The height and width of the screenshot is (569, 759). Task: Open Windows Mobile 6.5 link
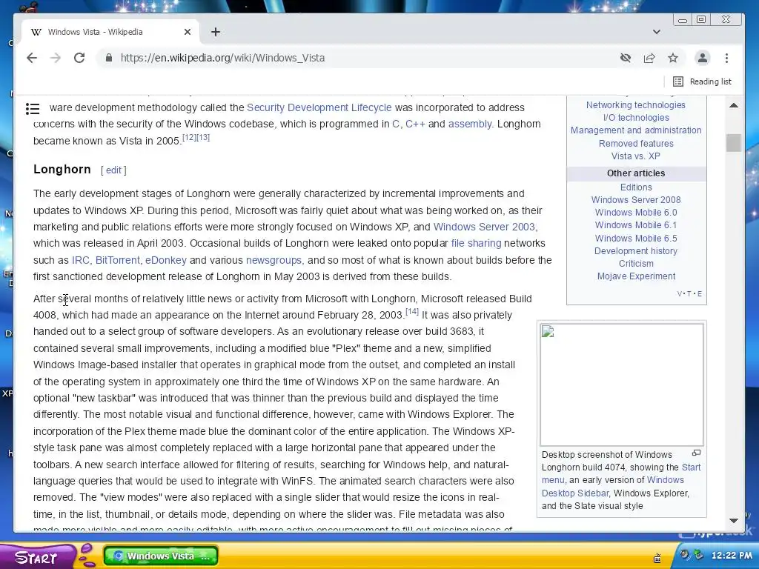[x=635, y=238]
